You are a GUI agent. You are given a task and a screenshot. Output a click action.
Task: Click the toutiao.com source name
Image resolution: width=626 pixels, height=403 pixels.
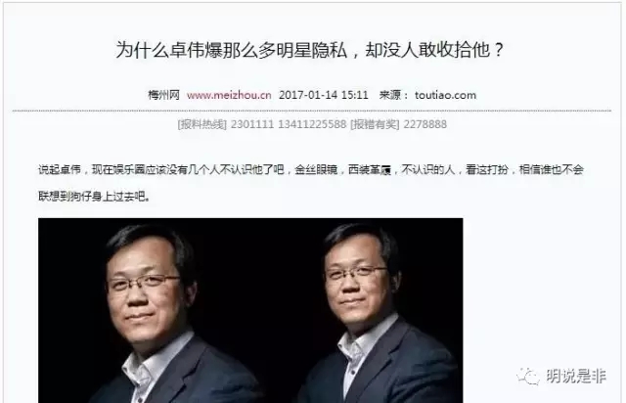click(446, 96)
